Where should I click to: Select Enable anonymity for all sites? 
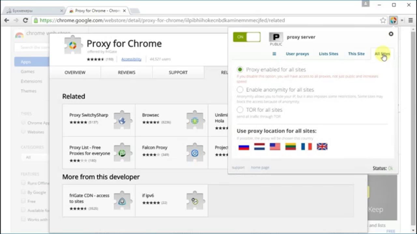tap(240, 89)
